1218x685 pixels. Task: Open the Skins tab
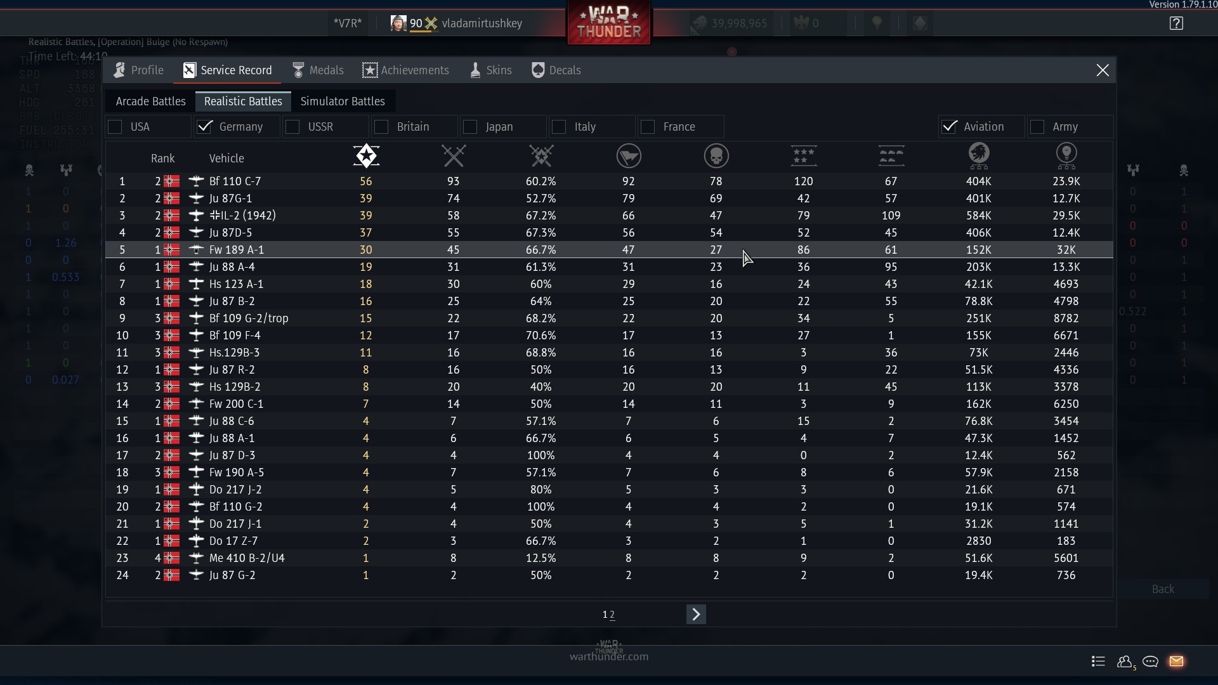pos(490,70)
